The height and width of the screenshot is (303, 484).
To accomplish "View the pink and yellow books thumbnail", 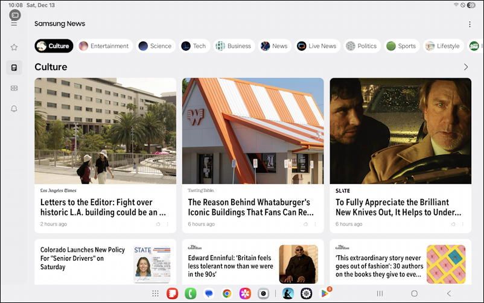I will (x=446, y=264).
